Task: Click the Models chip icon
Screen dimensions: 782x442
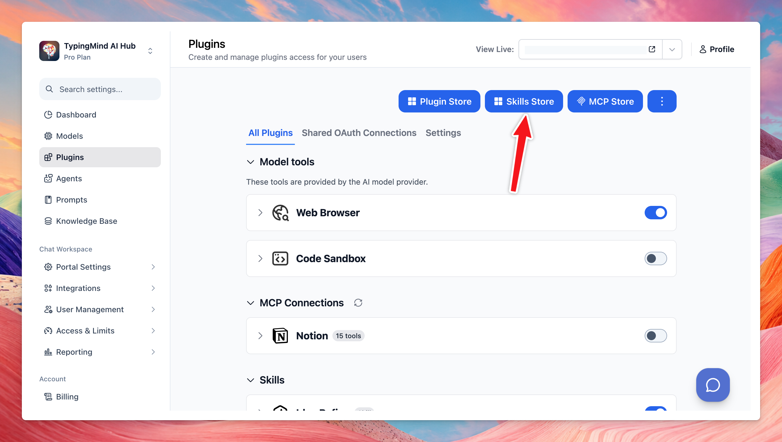Action: pos(48,136)
